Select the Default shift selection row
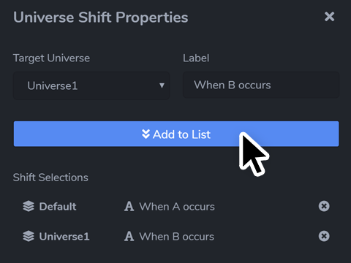 (176, 206)
